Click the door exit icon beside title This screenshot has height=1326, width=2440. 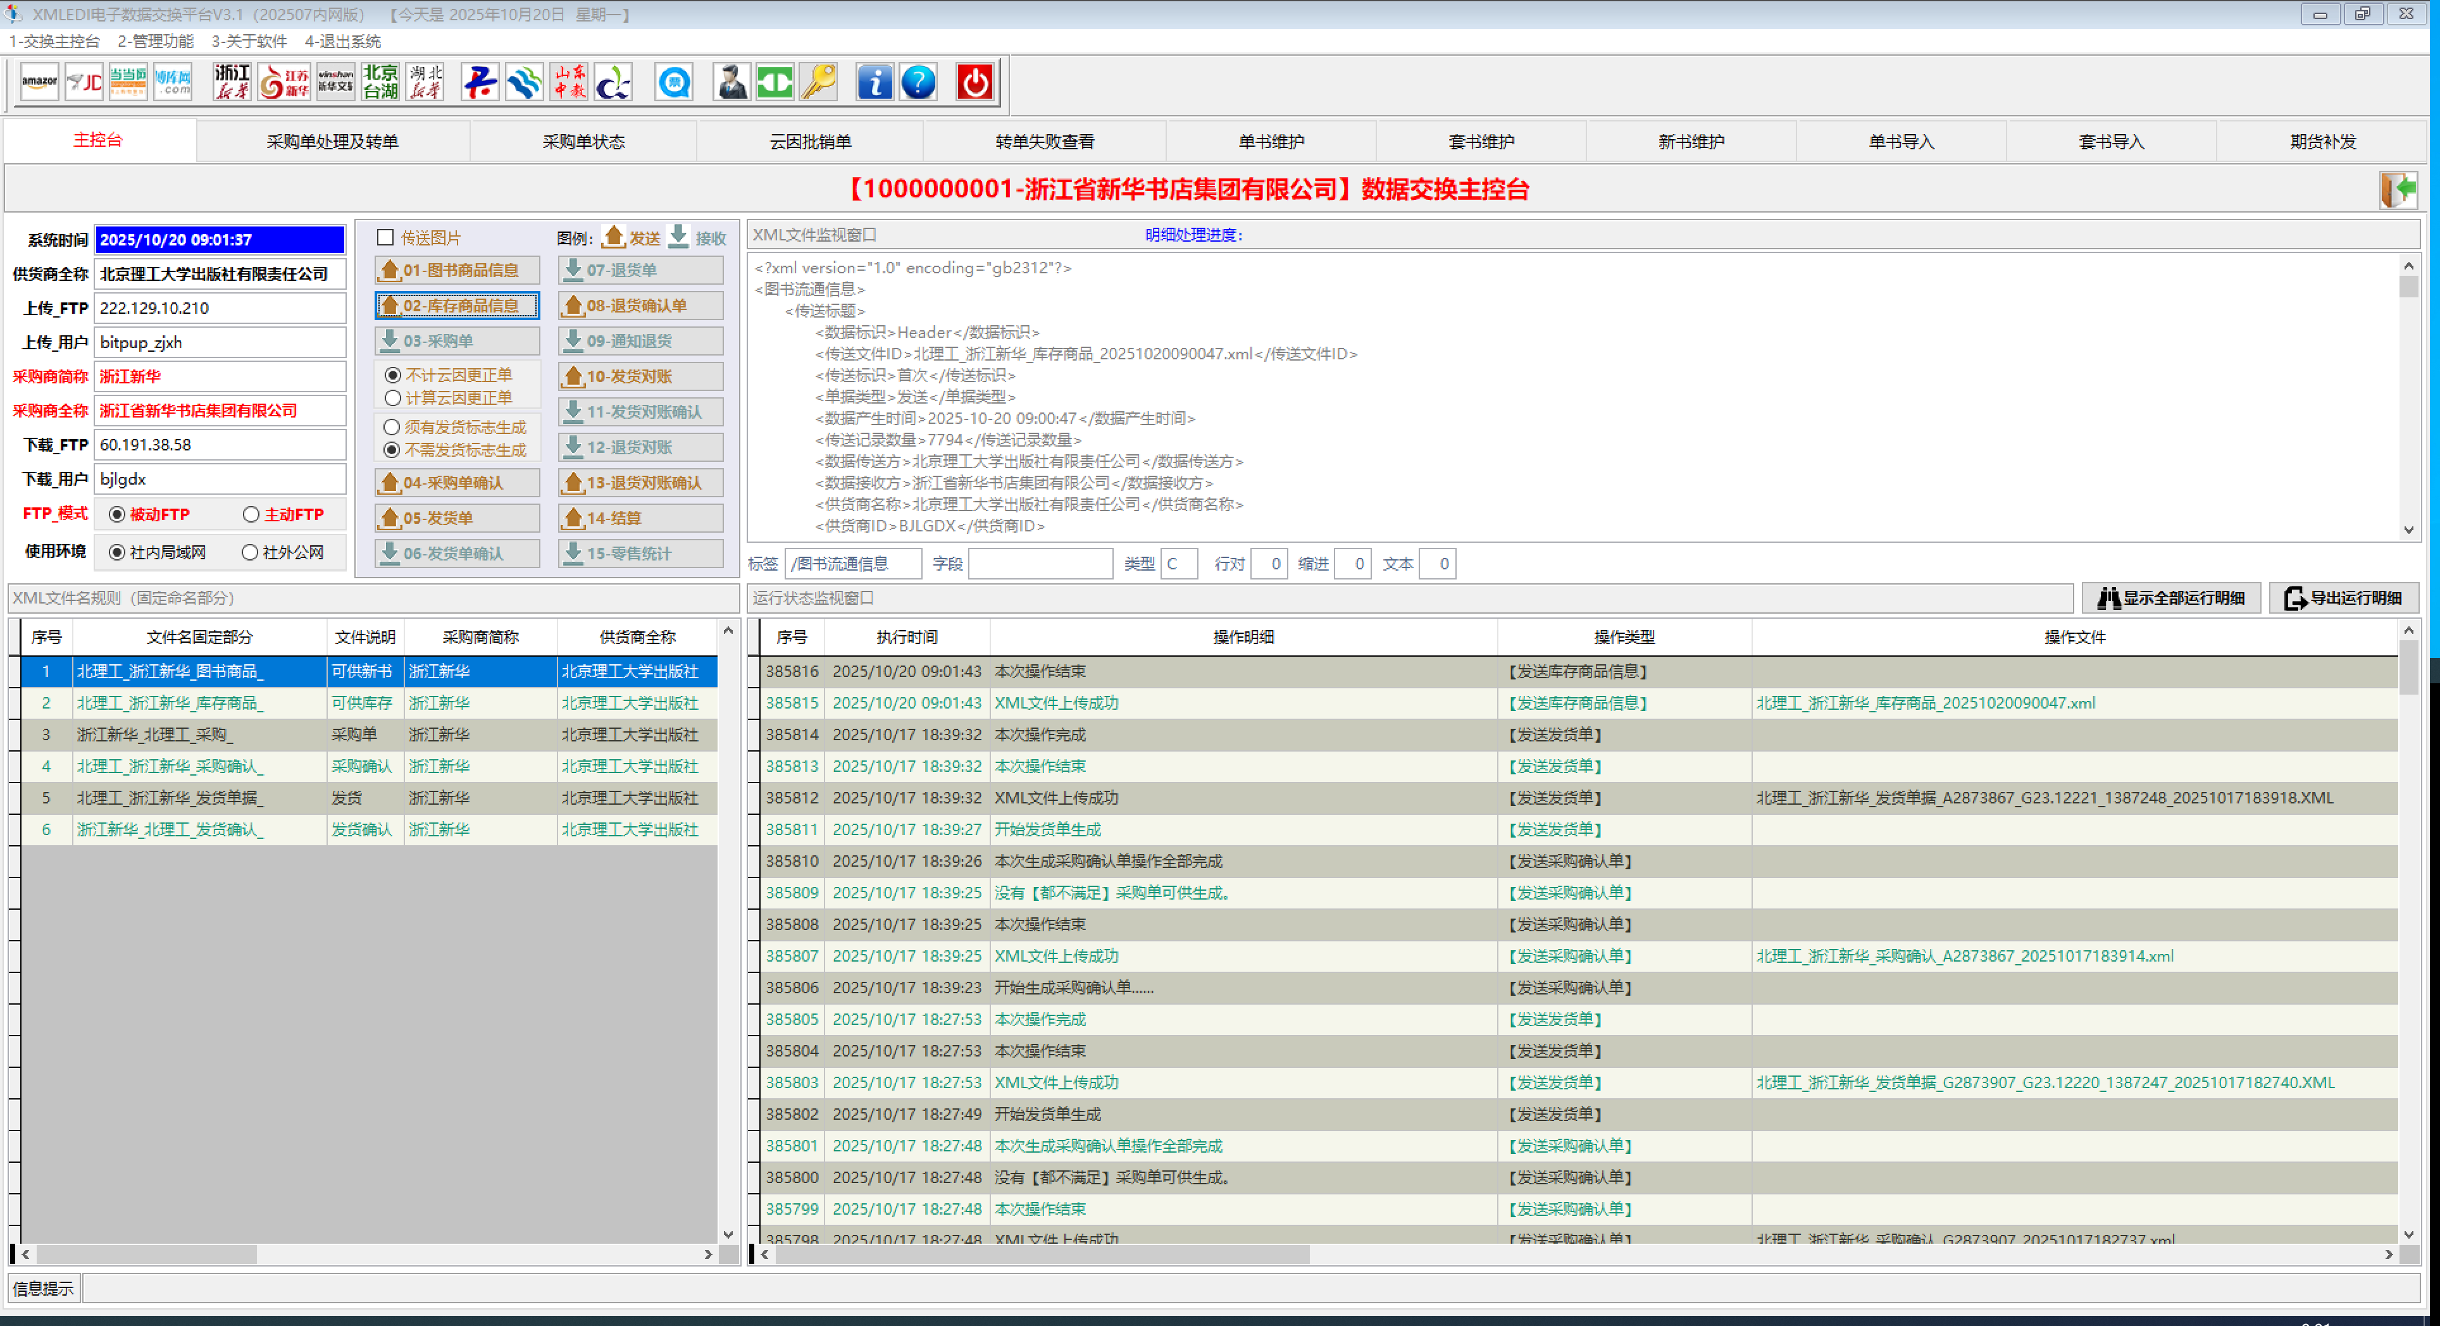pos(2398,189)
